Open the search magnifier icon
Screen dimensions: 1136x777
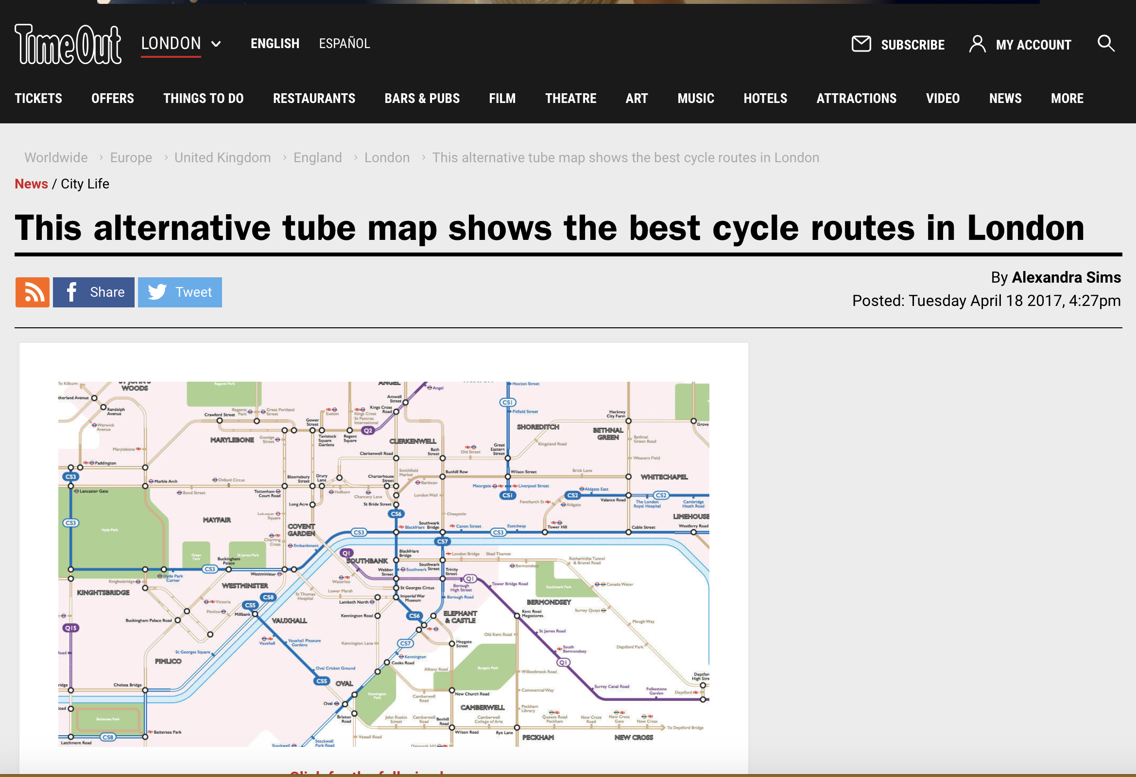click(x=1106, y=44)
